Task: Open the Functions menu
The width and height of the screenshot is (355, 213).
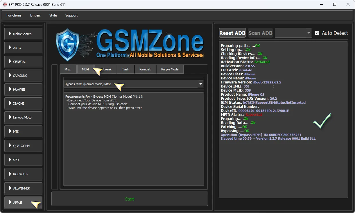Action: (14, 15)
